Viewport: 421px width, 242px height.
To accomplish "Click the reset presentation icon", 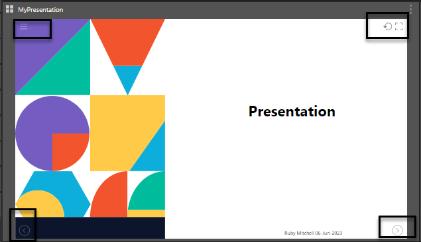I will [x=388, y=26].
